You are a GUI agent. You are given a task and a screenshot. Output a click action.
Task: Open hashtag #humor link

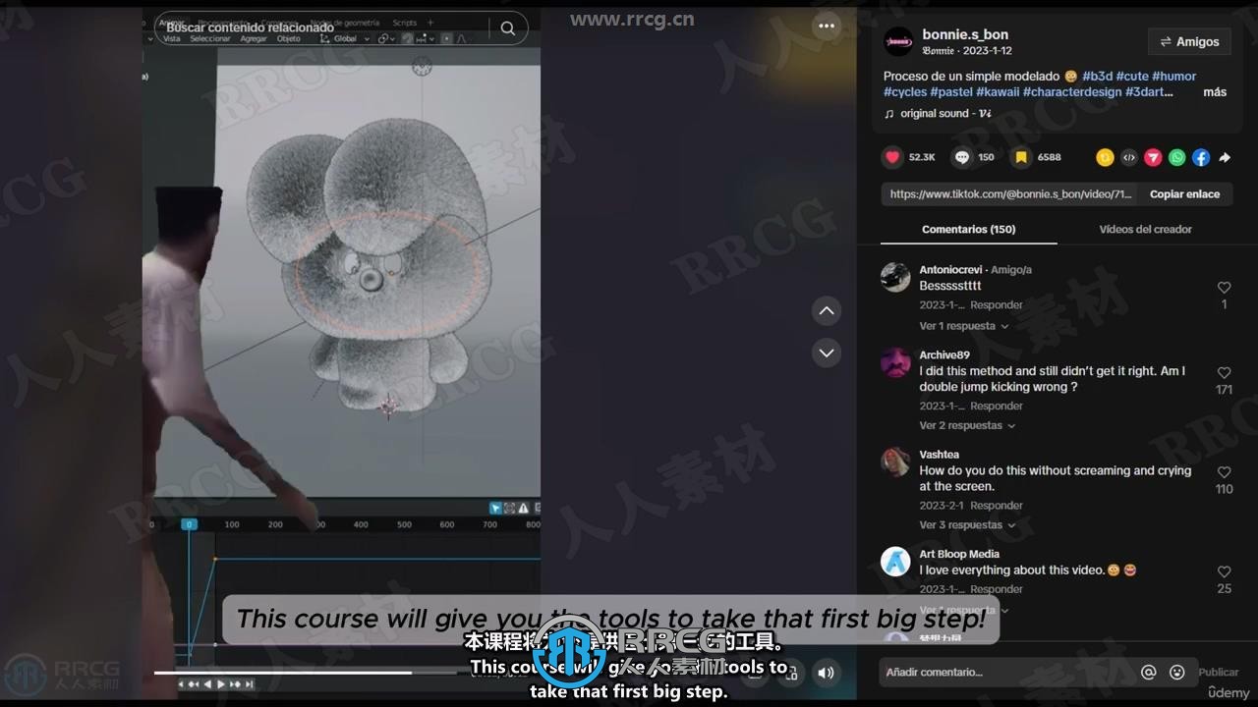tap(1173, 76)
